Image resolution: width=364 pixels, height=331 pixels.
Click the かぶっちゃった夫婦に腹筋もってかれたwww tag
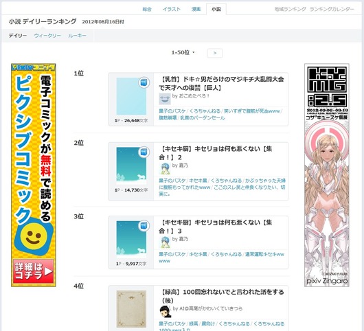pos(223,184)
